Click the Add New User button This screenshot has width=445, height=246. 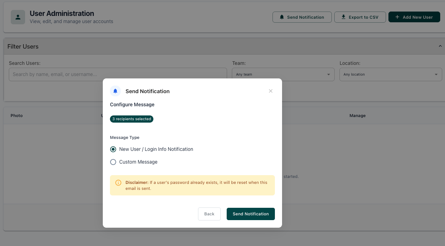coord(414,17)
